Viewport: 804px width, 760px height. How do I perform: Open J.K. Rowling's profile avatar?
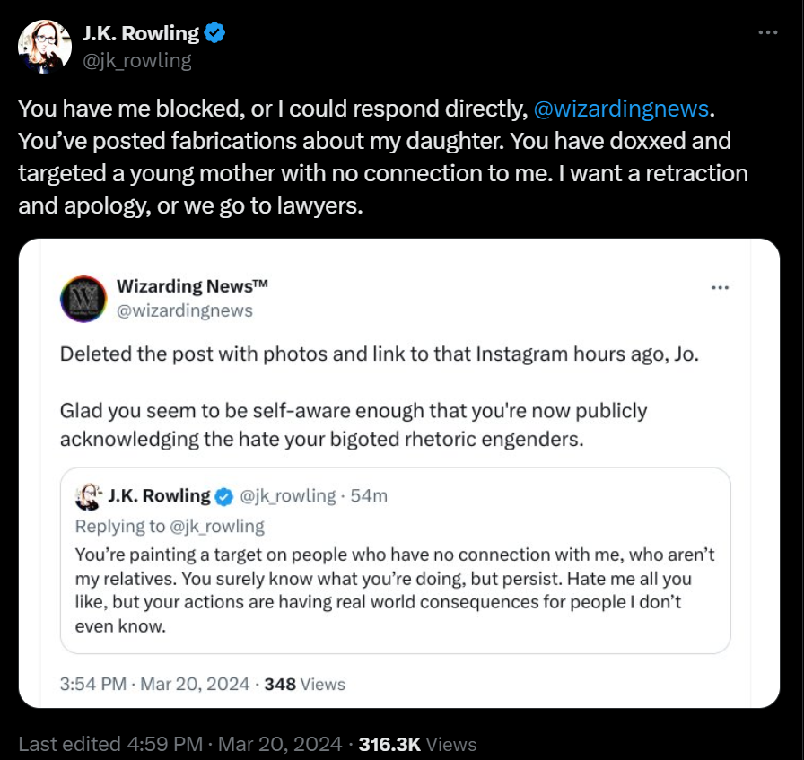pyautogui.click(x=45, y=47)
